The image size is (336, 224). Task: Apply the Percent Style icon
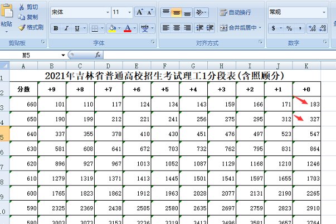289,28
